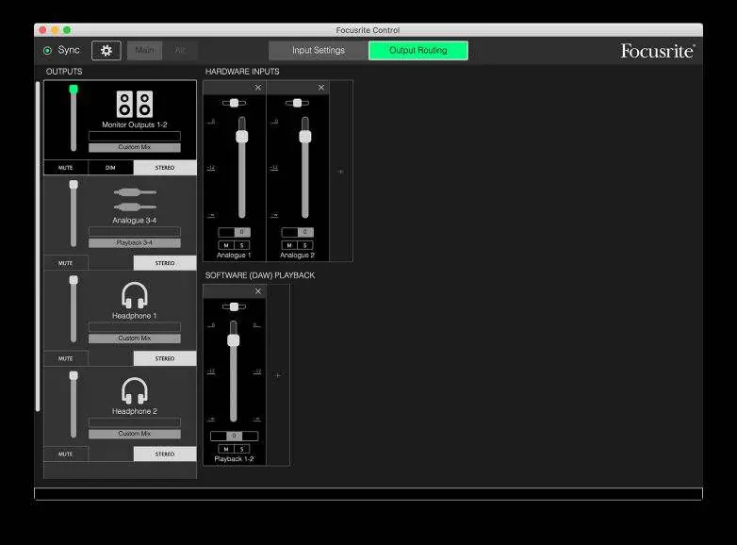Viewport: 737px width, 545px height.
Task: Toggle STEREO for Headphone 2
Action: pos(165,454)
